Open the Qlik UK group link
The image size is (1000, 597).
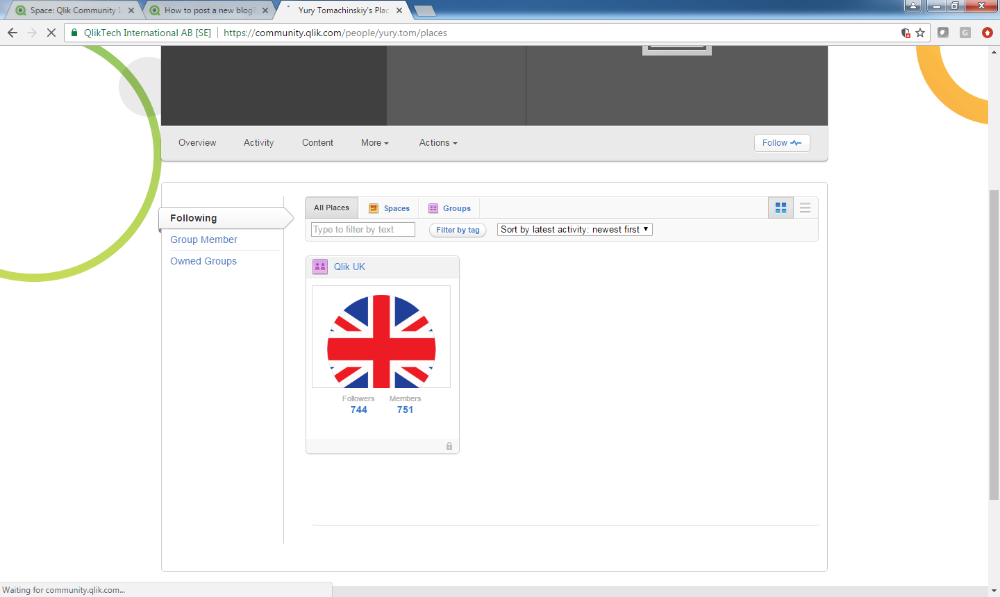coord(349,267)
